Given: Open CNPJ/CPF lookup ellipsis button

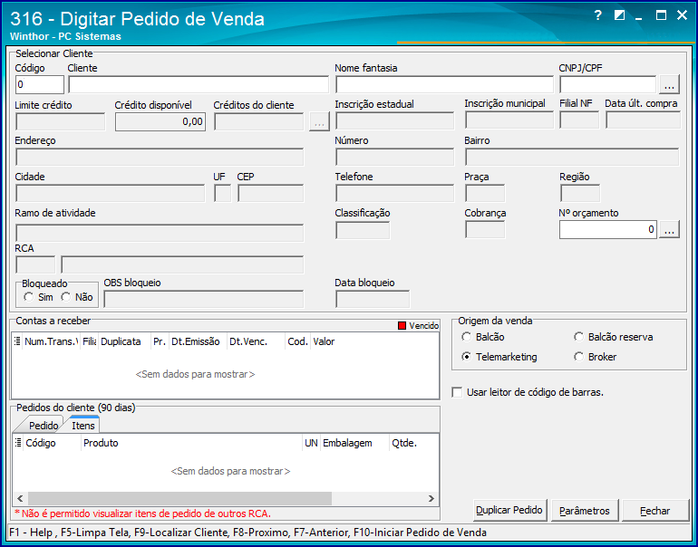Looking at the screenshot, I should [669, 84].
